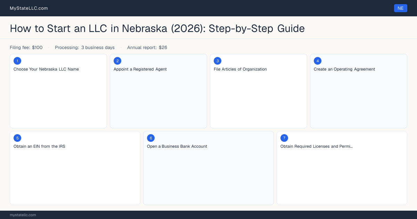This screenshot has width=417, height=219.
Task: Open step 5 number badge
Action: click(17, 138)
